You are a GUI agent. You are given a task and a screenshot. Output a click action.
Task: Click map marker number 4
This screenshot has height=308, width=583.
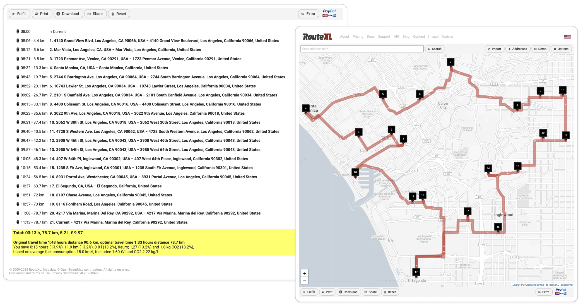click(306, 108)
